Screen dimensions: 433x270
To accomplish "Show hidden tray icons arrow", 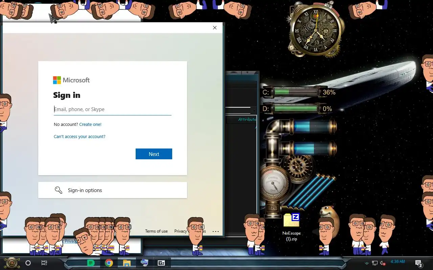I will pos(367,263).
